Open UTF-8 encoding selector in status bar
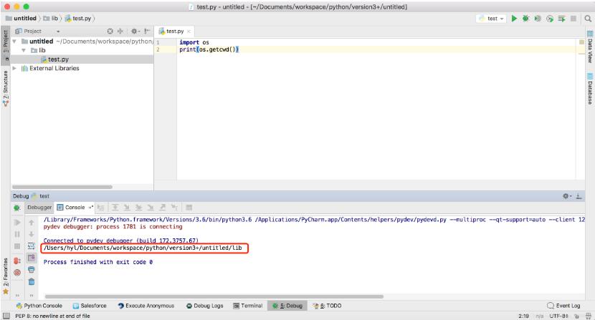Image resolution: width=595 pixels, height=320 pixels. (x=559, y=316)
